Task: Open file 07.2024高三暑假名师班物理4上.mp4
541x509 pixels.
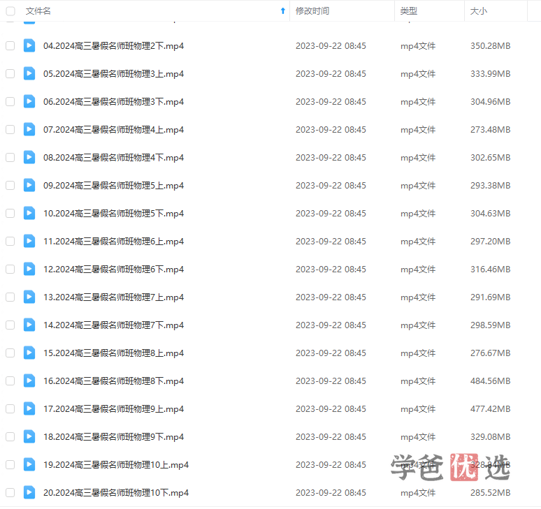Action: [113, 130]
